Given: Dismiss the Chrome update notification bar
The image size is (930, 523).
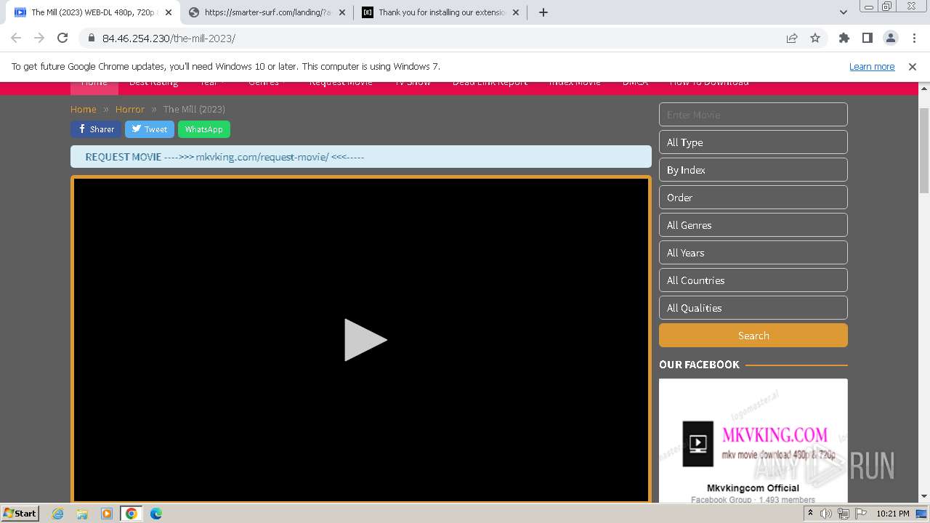Looking at the screenshot, I should pos(913,66).
